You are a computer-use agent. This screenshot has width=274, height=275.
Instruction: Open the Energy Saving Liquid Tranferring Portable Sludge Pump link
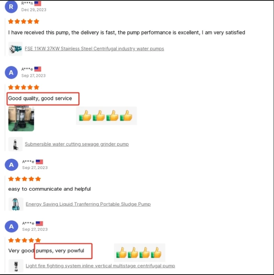pos(88,204)
